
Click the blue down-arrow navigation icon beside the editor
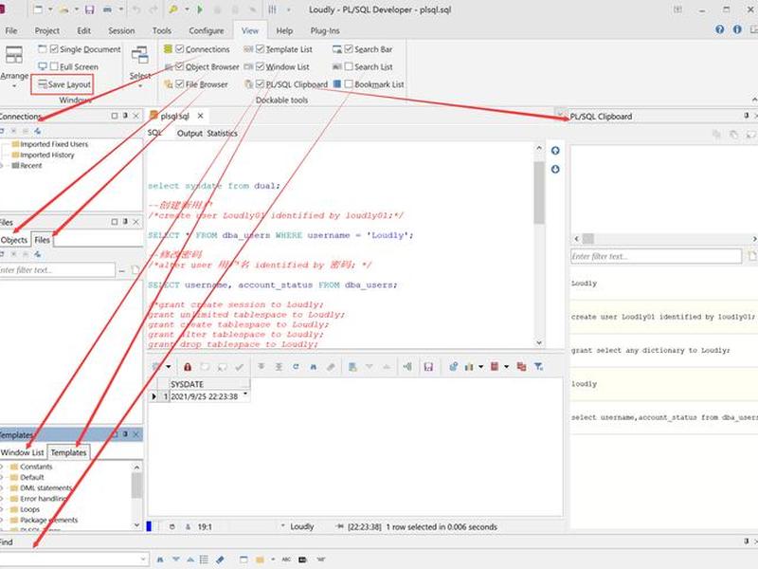(555, 169)
